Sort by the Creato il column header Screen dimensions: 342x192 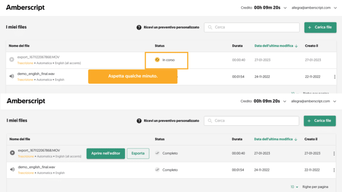(311, 139)
